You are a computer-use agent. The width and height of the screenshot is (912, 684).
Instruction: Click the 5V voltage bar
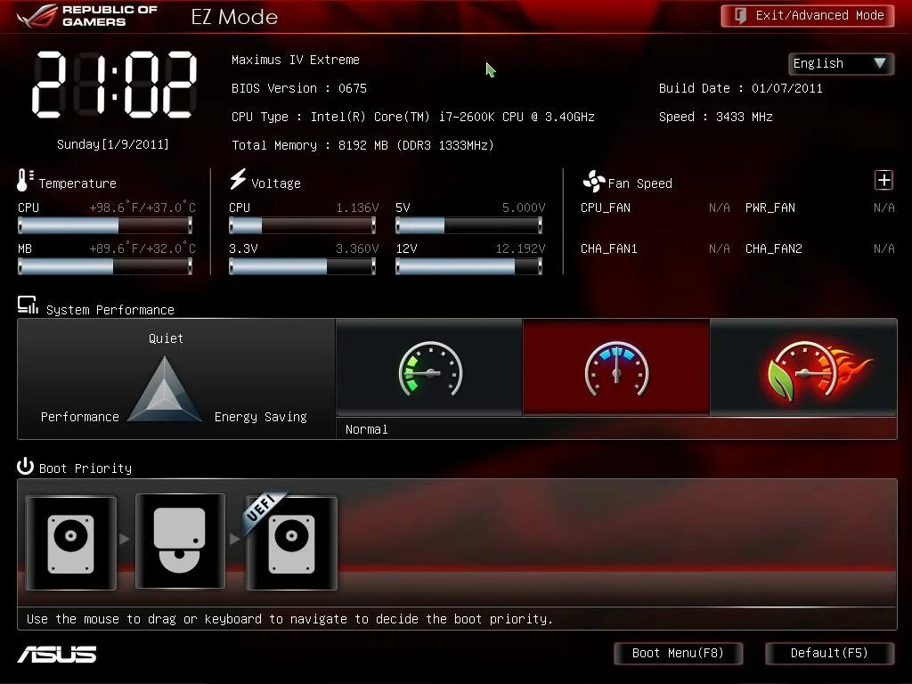click(468, 225)
